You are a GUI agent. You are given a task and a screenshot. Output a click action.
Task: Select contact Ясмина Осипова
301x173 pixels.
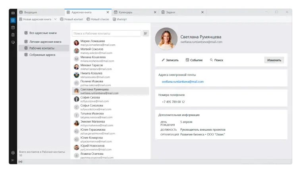click(110, 156)
